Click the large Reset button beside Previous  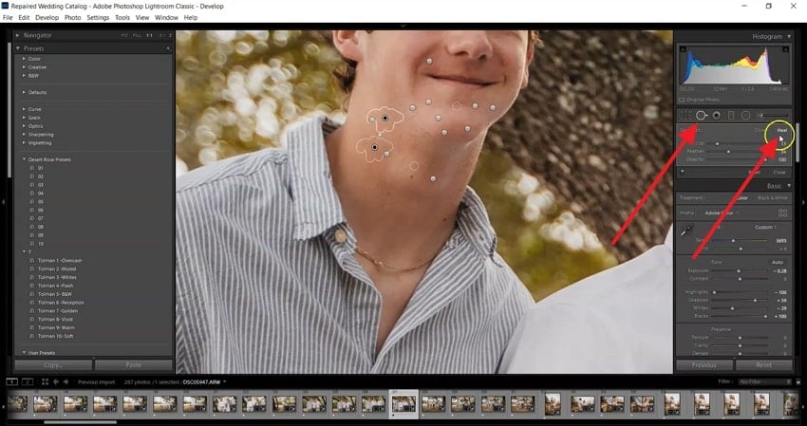pos(763,364)
